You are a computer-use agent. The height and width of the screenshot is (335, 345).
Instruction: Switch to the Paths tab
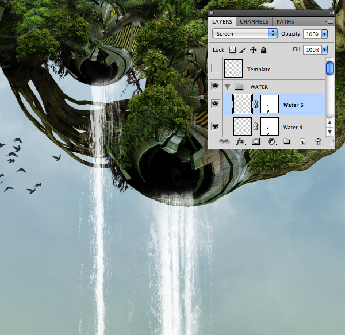(285, 21)
